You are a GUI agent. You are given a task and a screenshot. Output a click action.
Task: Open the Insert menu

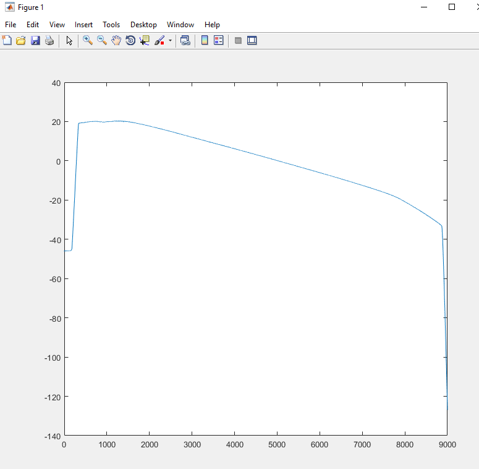coord(83,25)
